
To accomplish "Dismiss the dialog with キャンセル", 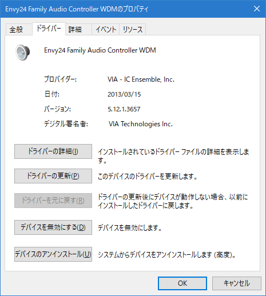I will point(237,283).
